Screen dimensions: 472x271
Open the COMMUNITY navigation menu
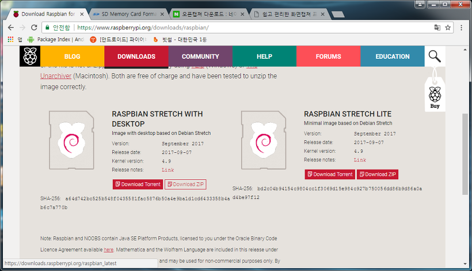[x=200, y=57]
